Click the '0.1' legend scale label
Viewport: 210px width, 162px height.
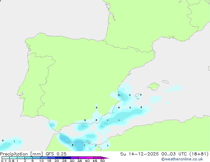point(4,161)
